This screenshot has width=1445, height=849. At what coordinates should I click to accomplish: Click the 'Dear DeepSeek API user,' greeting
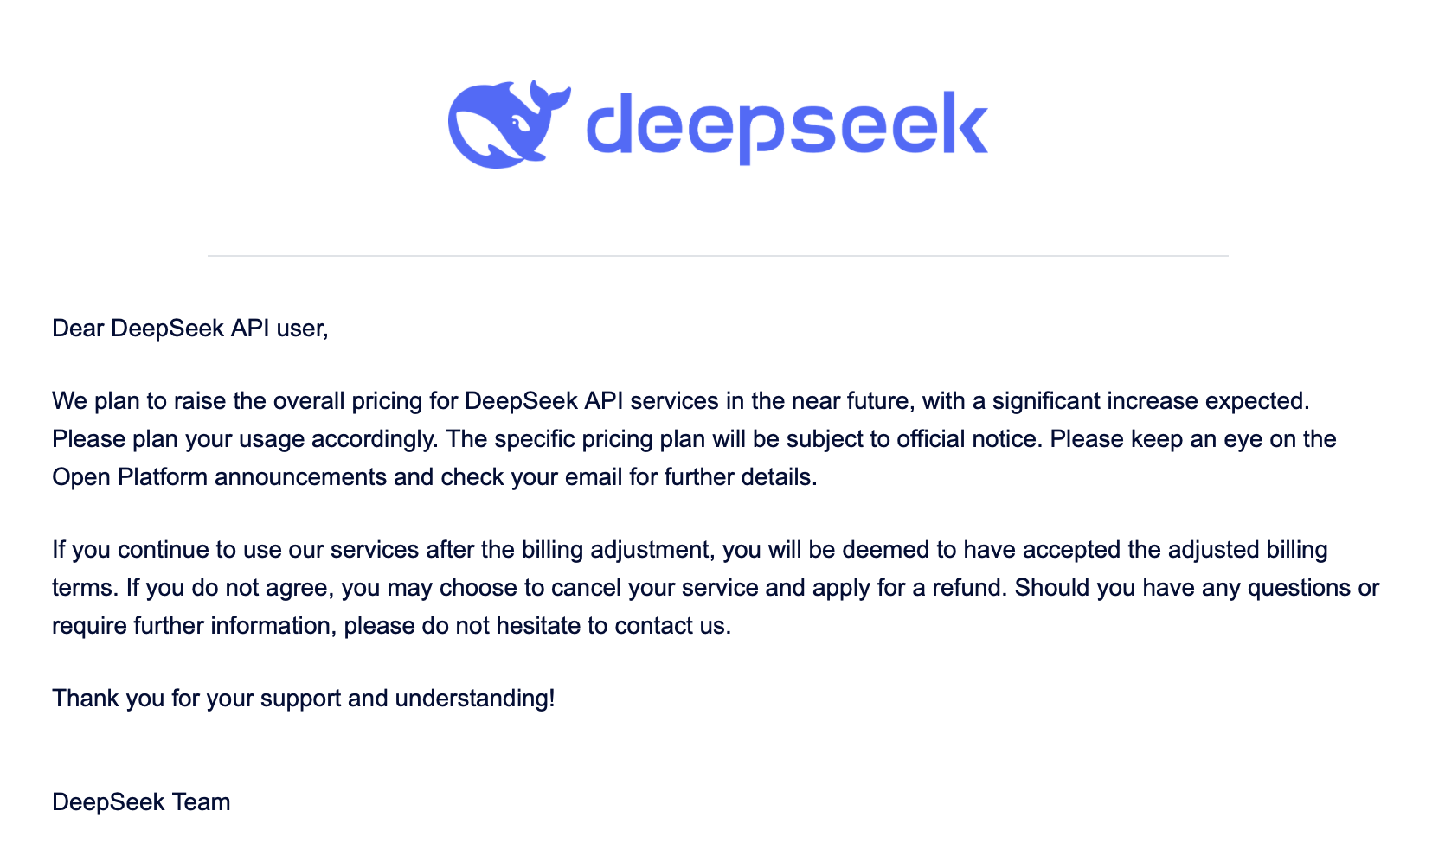click(190, 329)
